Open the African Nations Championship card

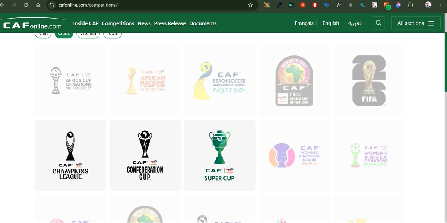click(x=145, y=81)
